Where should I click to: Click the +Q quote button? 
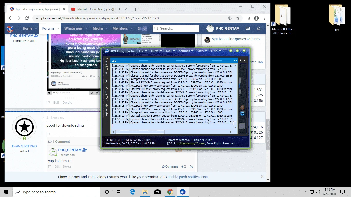tap(183, 166)
